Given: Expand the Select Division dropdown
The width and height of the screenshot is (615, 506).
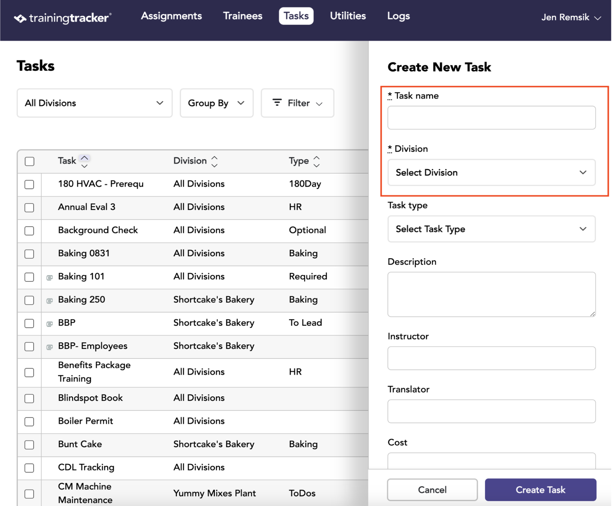Looking at the screenshot, I should point(491,173).
